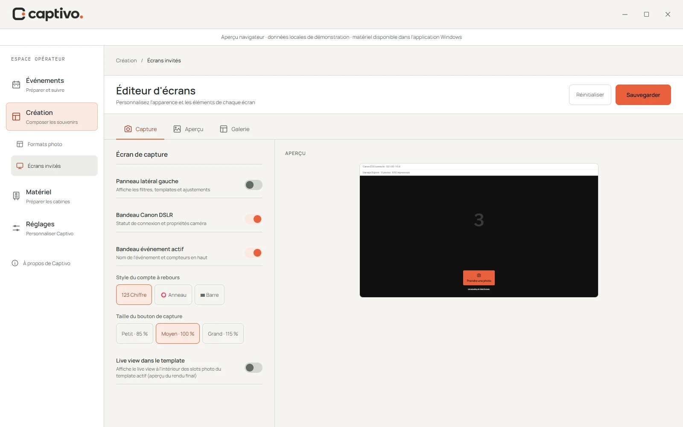Pick the Barre countdown style
Screen dimensions: 683x427
210,295
